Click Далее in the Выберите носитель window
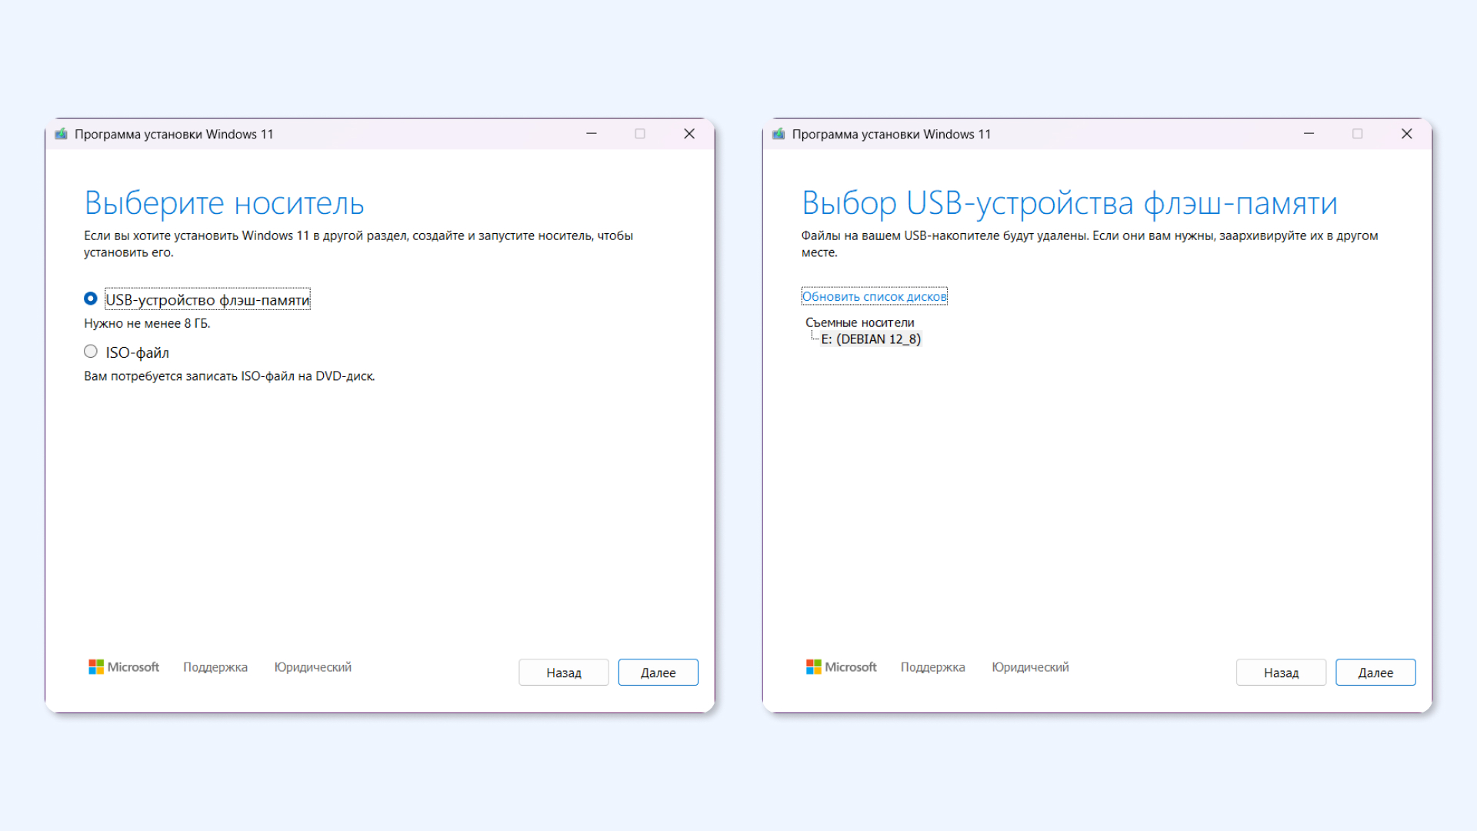This screenshot has height=831, width=1477. point(658,672)
